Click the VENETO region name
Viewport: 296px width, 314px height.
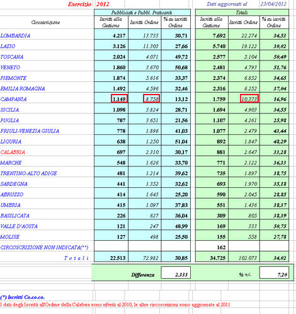(x=10, y=67)
